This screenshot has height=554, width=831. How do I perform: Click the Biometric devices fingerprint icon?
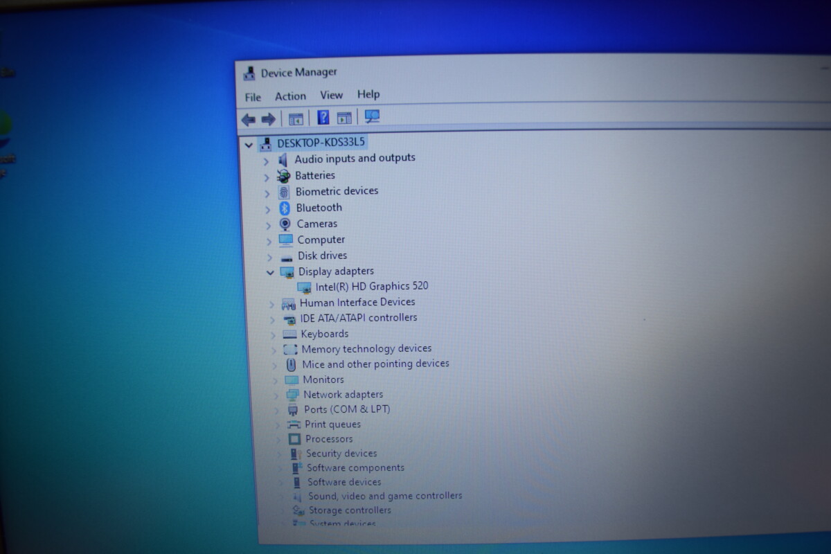(284, 192)
